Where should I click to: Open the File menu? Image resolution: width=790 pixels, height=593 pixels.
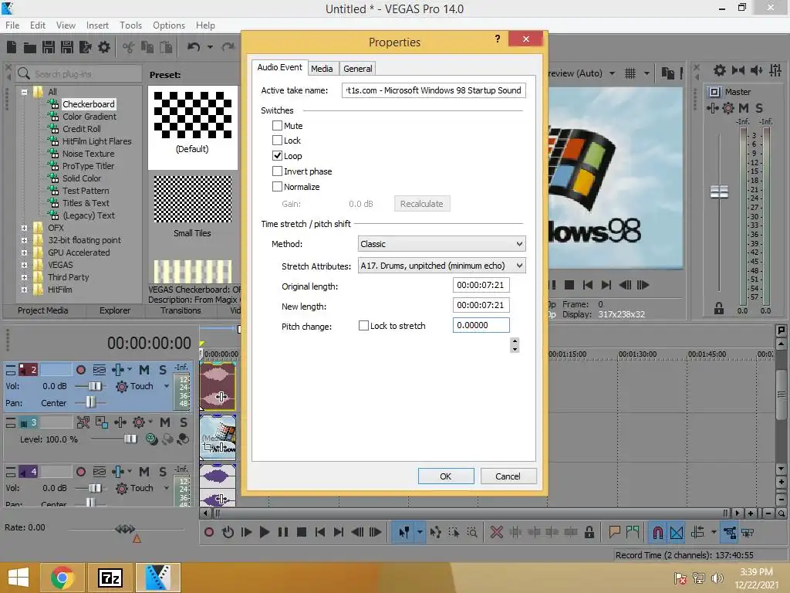click(x=12, y=25)
